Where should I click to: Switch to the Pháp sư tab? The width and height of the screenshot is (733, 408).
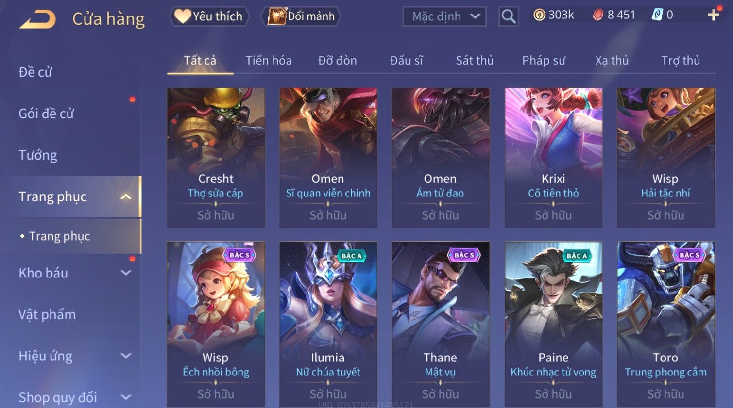pyautogui.click(x=544, y=61)
